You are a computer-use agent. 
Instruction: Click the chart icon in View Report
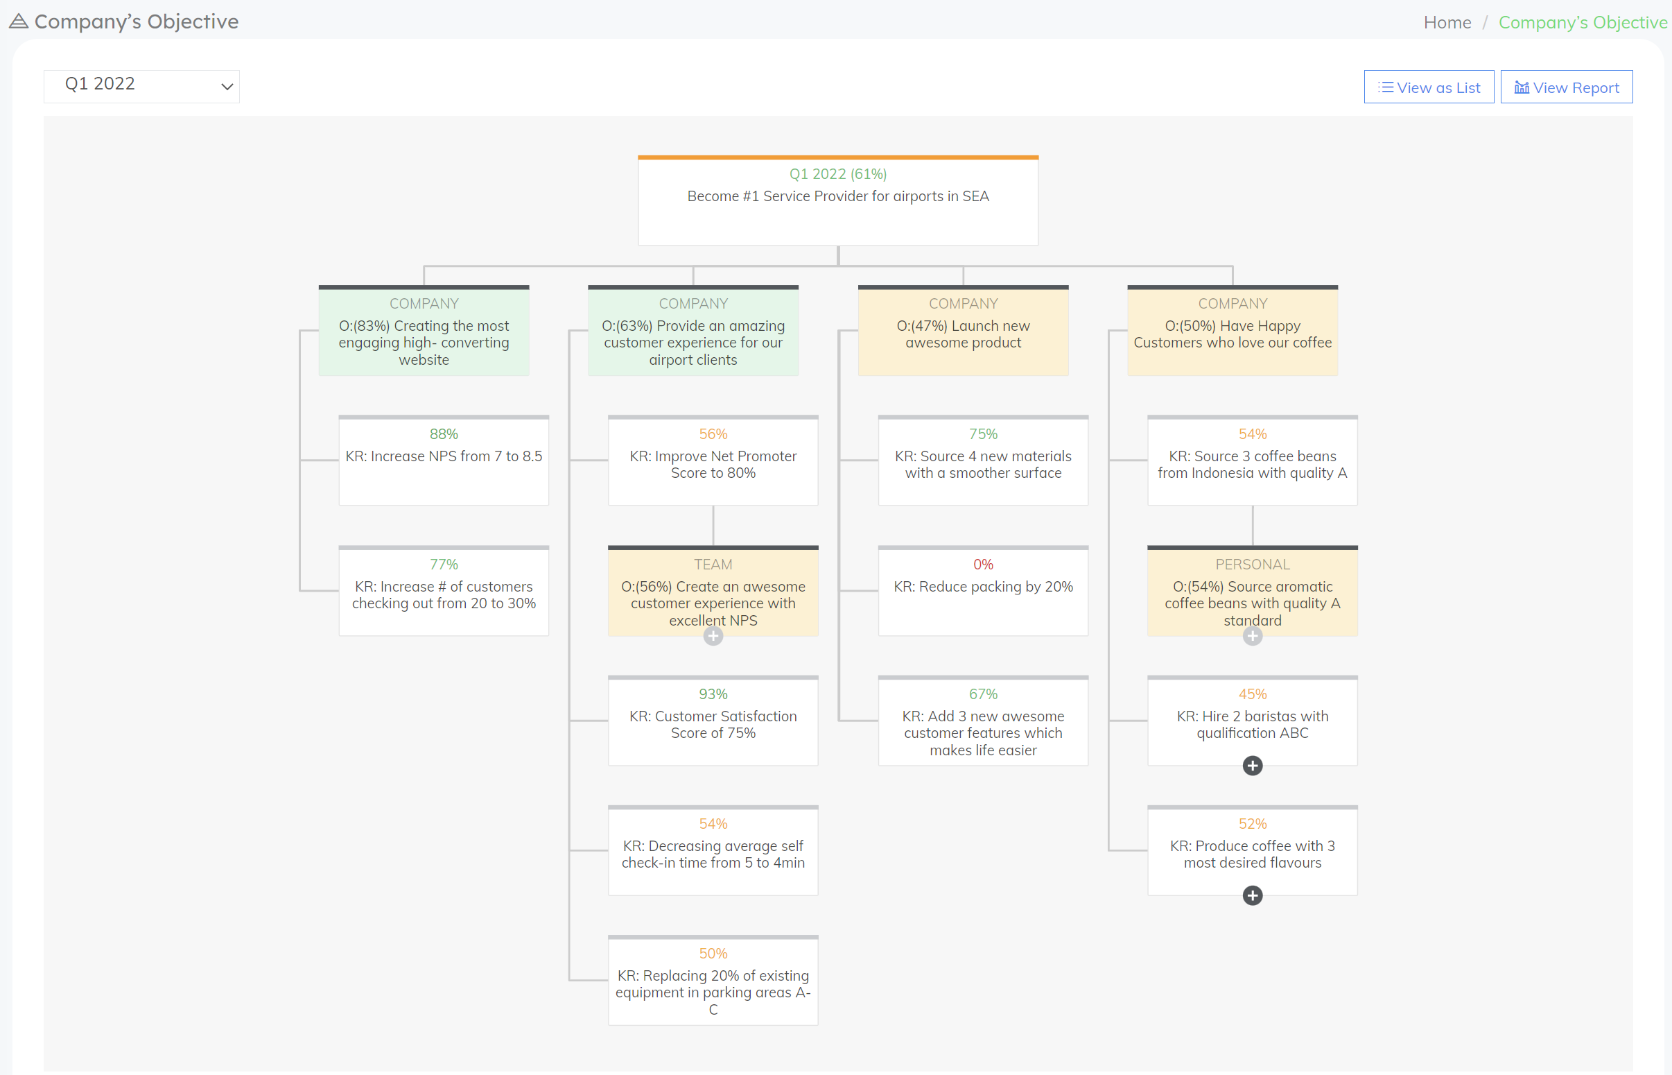(1522, 87)
